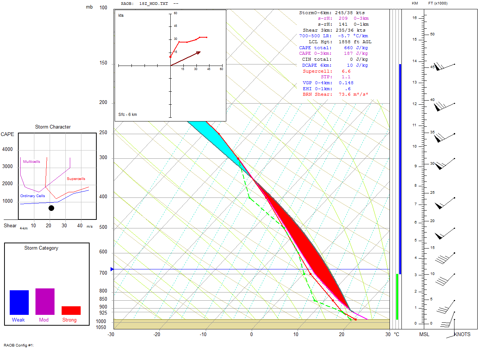
Task: Select the red Strong storm category bar
Action: 71,310
